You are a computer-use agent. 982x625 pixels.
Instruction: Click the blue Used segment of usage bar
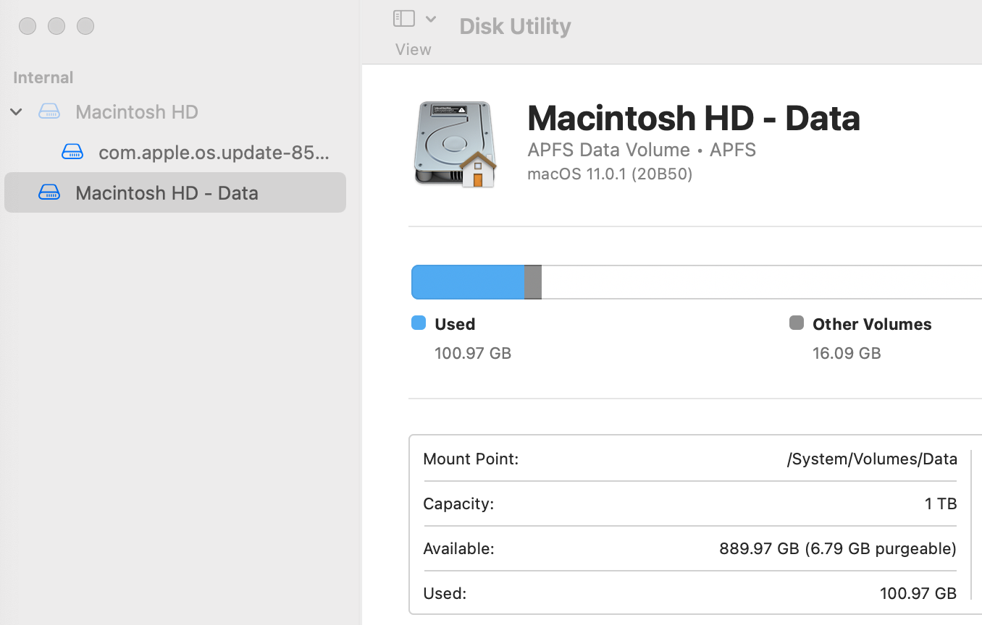click(x=468, y=282)
